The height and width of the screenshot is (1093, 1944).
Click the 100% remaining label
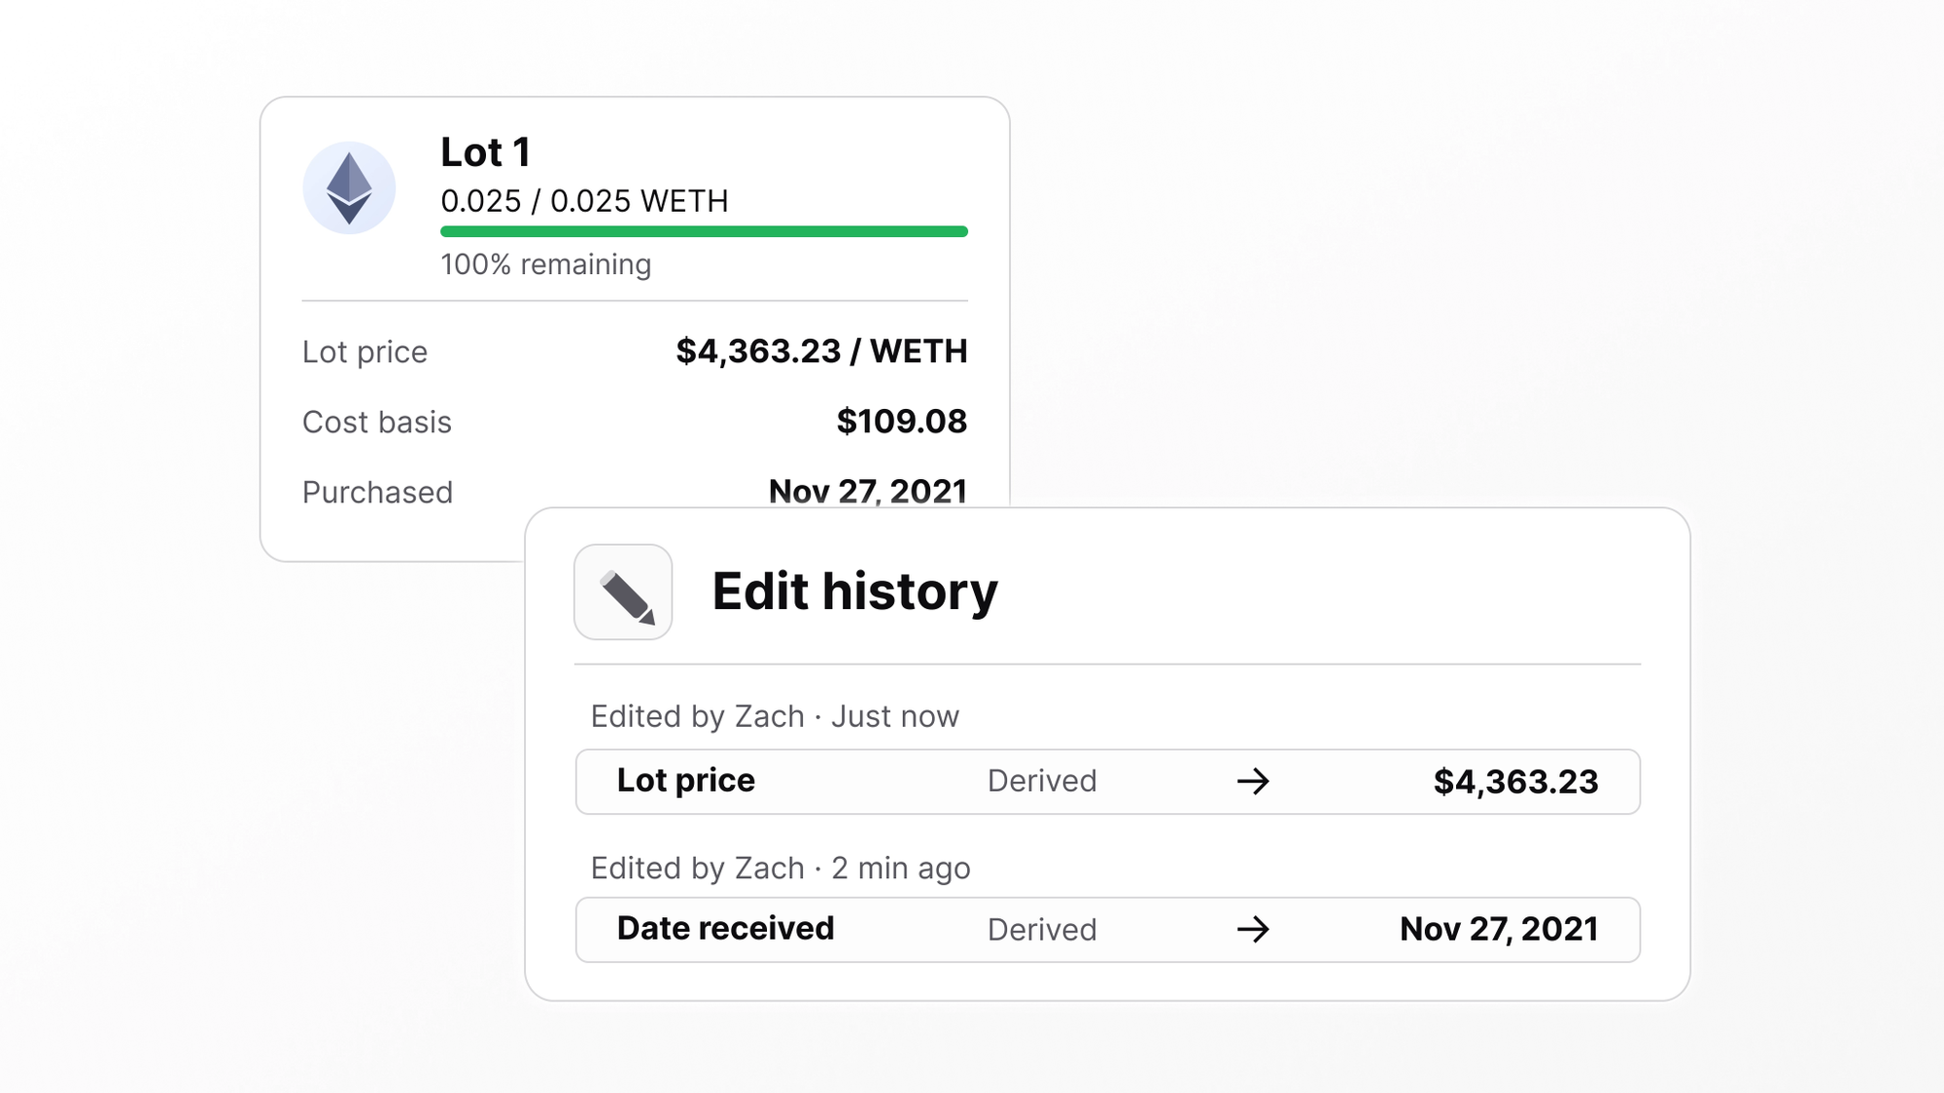tap(545, 264)
